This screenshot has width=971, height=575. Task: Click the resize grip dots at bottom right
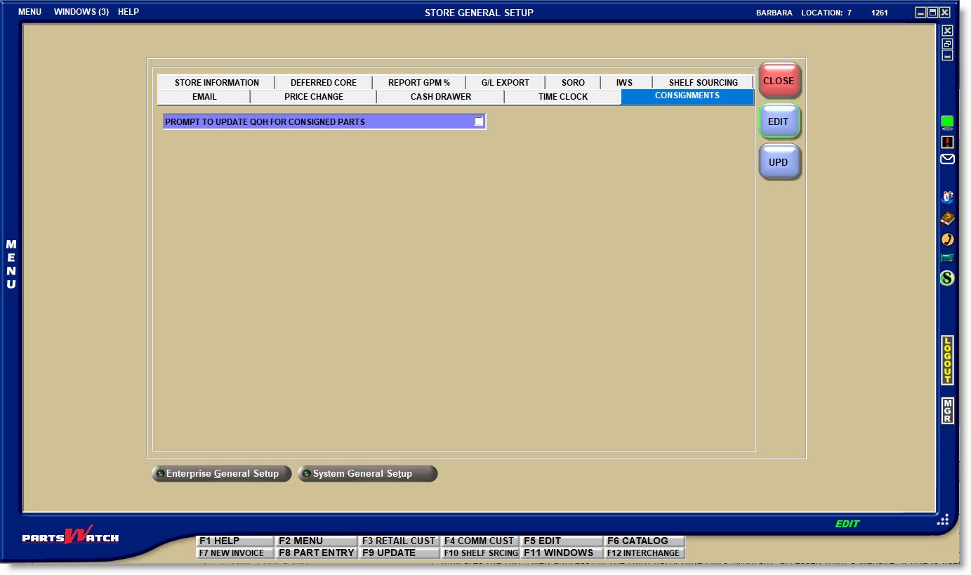(x=943, y=520)
